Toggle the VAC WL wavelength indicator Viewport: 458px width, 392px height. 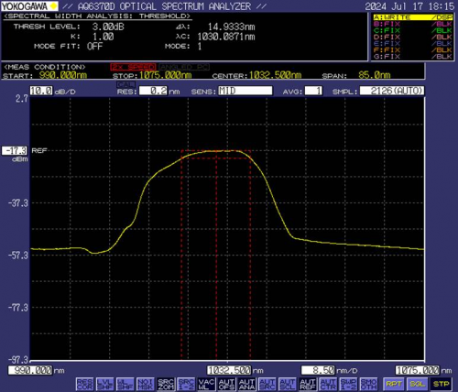(206, 384)
